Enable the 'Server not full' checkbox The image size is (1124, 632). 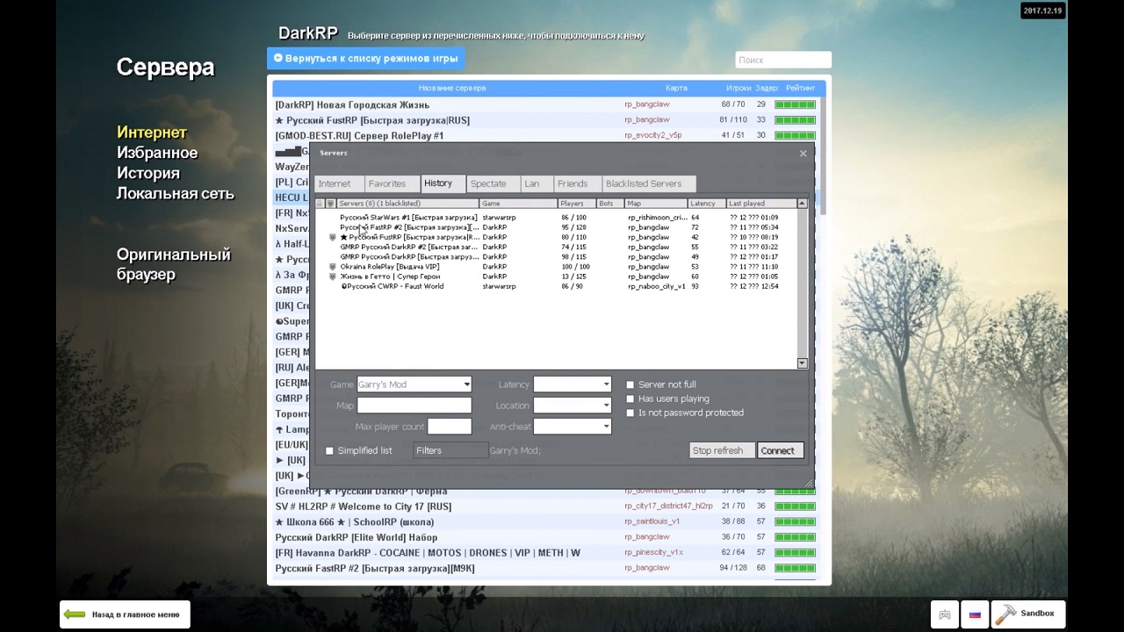click(630, 384)
